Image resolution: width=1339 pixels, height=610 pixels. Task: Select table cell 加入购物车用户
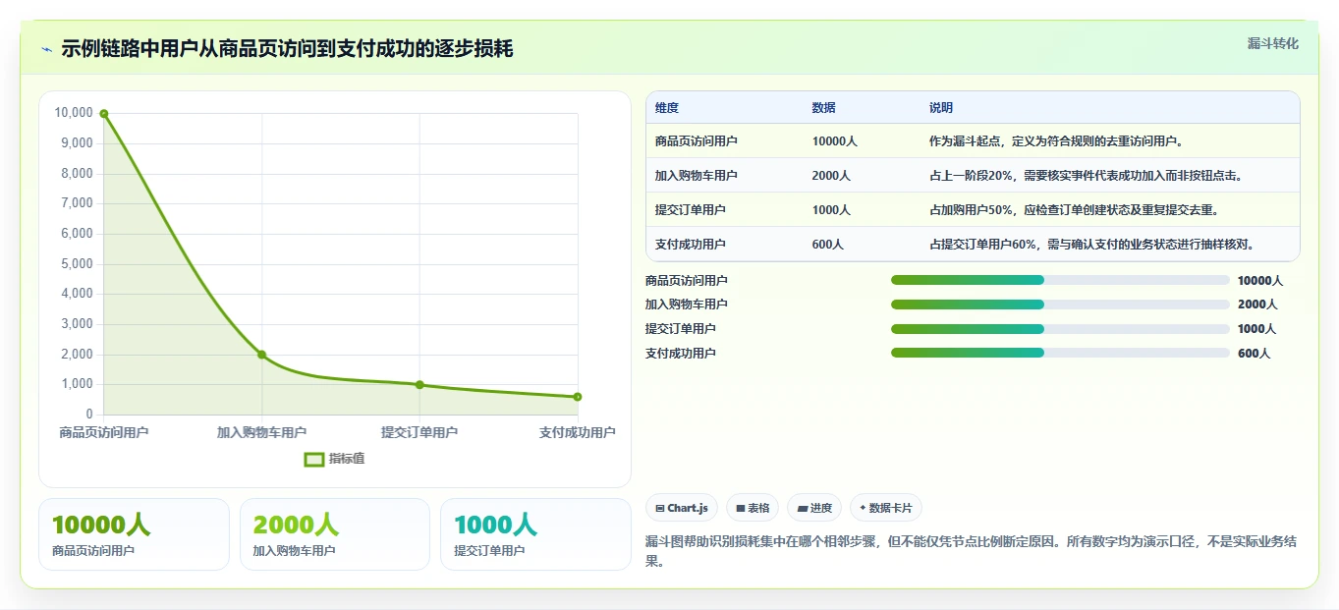tap(697, 176)
